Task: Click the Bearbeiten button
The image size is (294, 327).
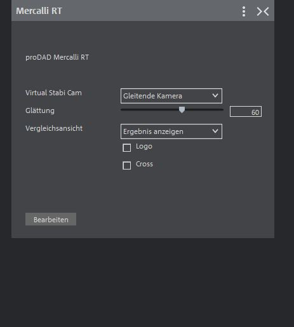Action: pos(51,219)
